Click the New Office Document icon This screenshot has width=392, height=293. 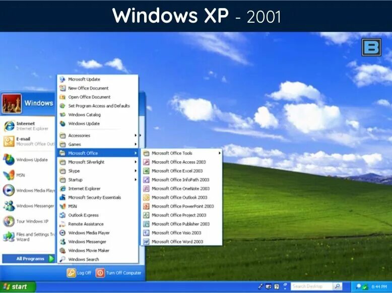pos(62,88)
